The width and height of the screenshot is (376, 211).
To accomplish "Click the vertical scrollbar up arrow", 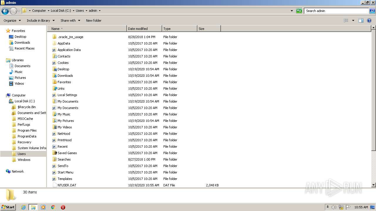I will tap(373, 28).
